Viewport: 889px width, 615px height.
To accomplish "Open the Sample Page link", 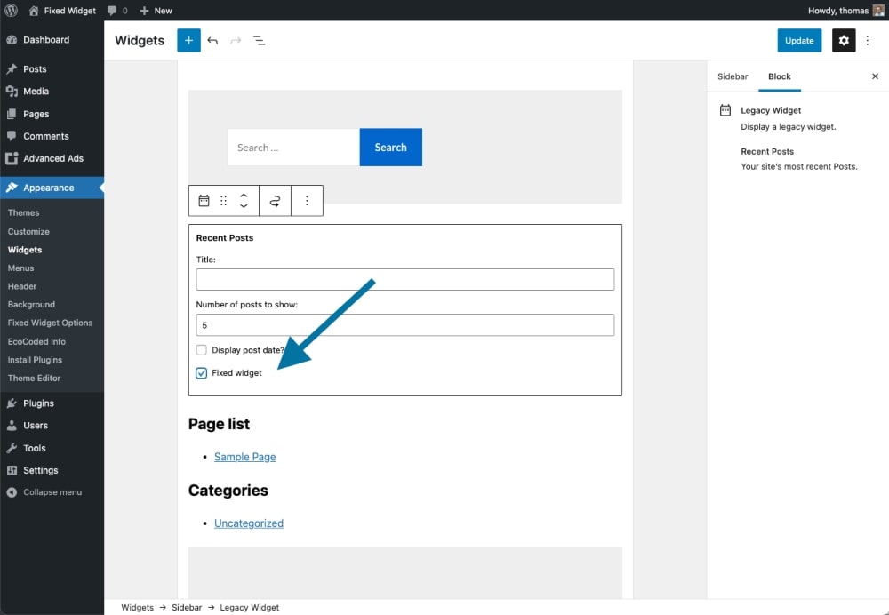I will tap(244, 456).
